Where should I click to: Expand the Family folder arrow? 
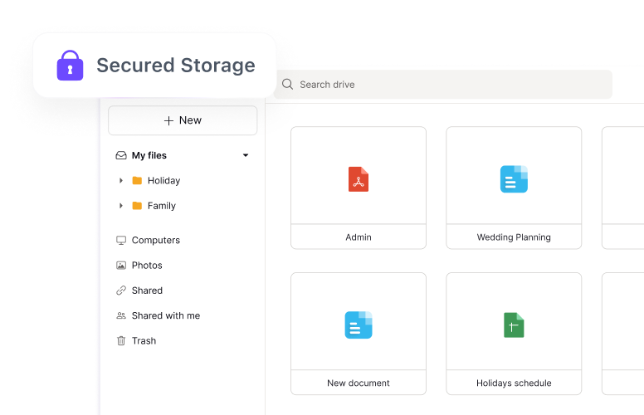coord(121,206)
